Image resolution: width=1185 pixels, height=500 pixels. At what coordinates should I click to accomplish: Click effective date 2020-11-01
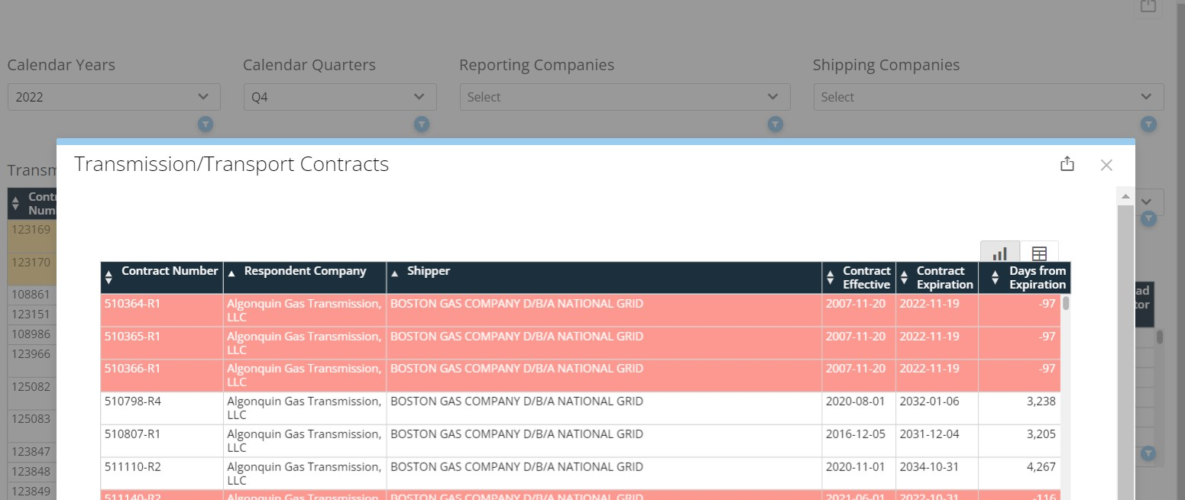click(x=856, y=467)
